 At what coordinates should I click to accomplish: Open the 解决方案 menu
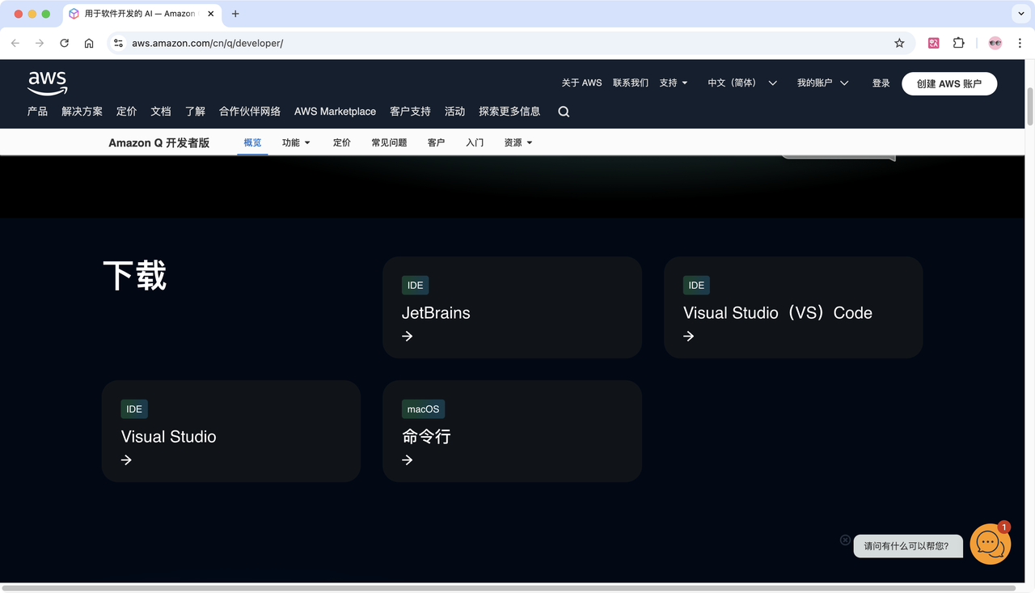(82, 112)
